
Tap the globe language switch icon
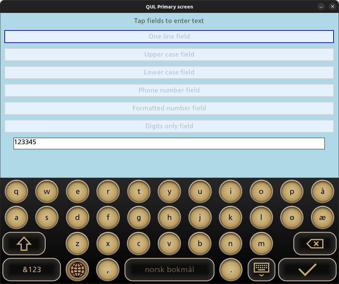[77, 270]
